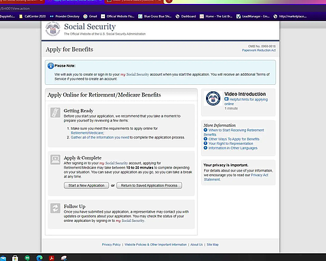326x261 pixels.
Task: Click Return to Saved Application Process button
Action: (149, 185)
